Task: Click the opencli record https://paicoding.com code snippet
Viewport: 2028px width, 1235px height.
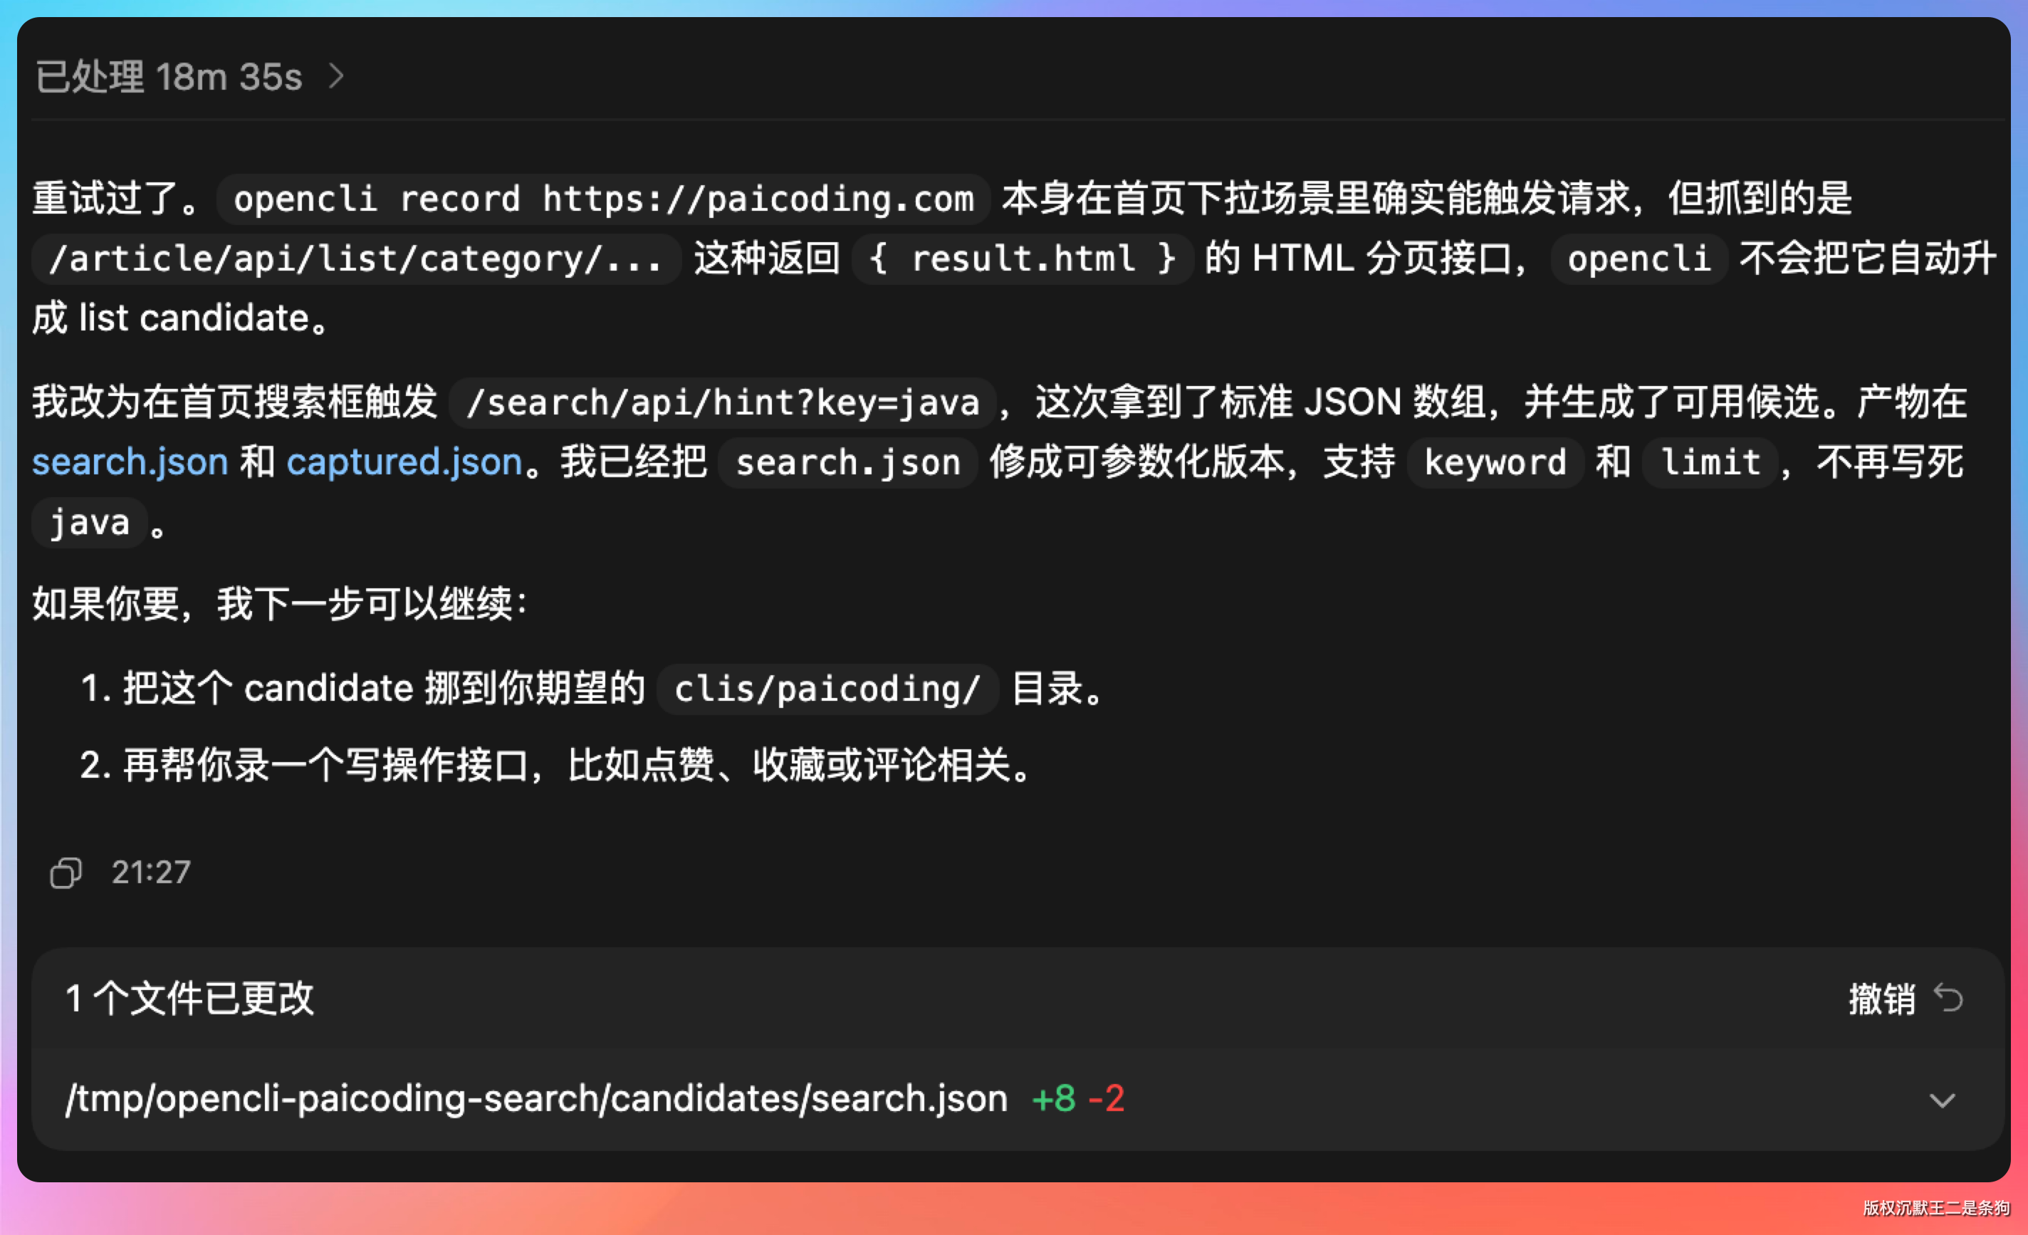Action: click(x=602, y=199)
